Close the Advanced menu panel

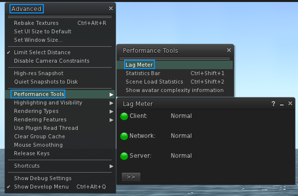point(111,8)
